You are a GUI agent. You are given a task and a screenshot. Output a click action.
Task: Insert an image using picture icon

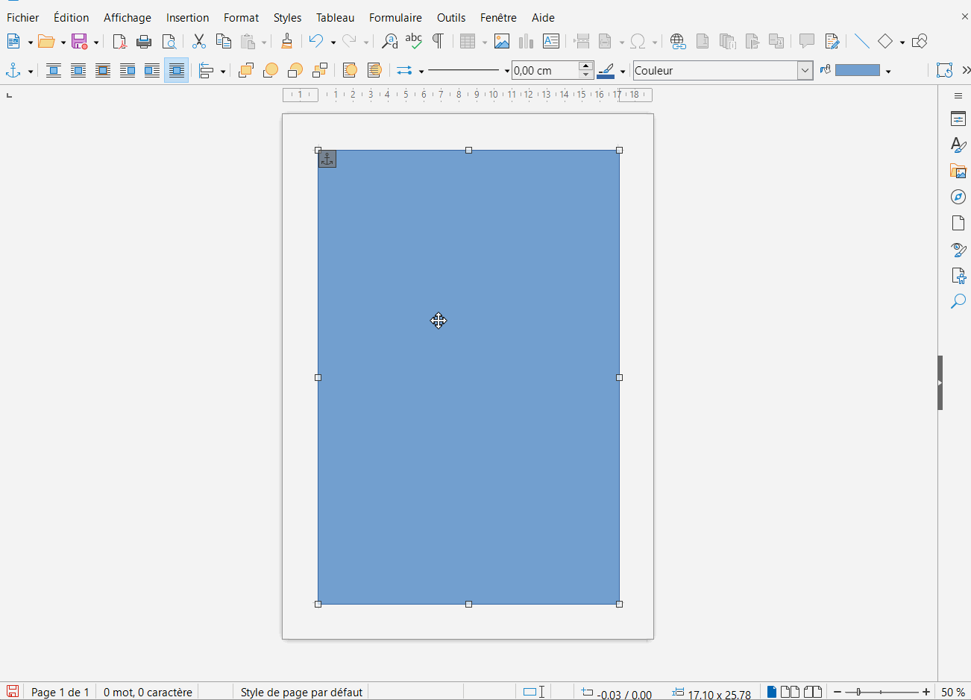502,42
